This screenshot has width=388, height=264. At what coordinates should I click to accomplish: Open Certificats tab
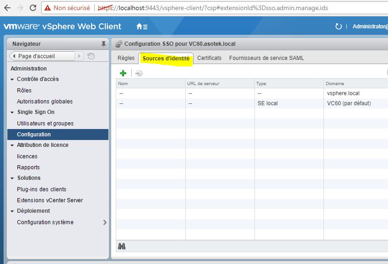210,58
